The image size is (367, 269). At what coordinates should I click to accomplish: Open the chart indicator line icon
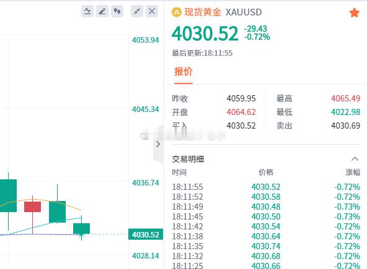point(87,11)
